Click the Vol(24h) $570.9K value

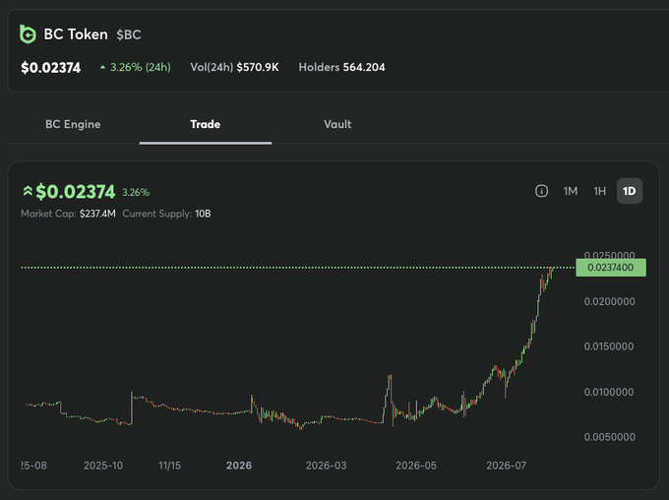pyautogui.click(x=258, y=68)
